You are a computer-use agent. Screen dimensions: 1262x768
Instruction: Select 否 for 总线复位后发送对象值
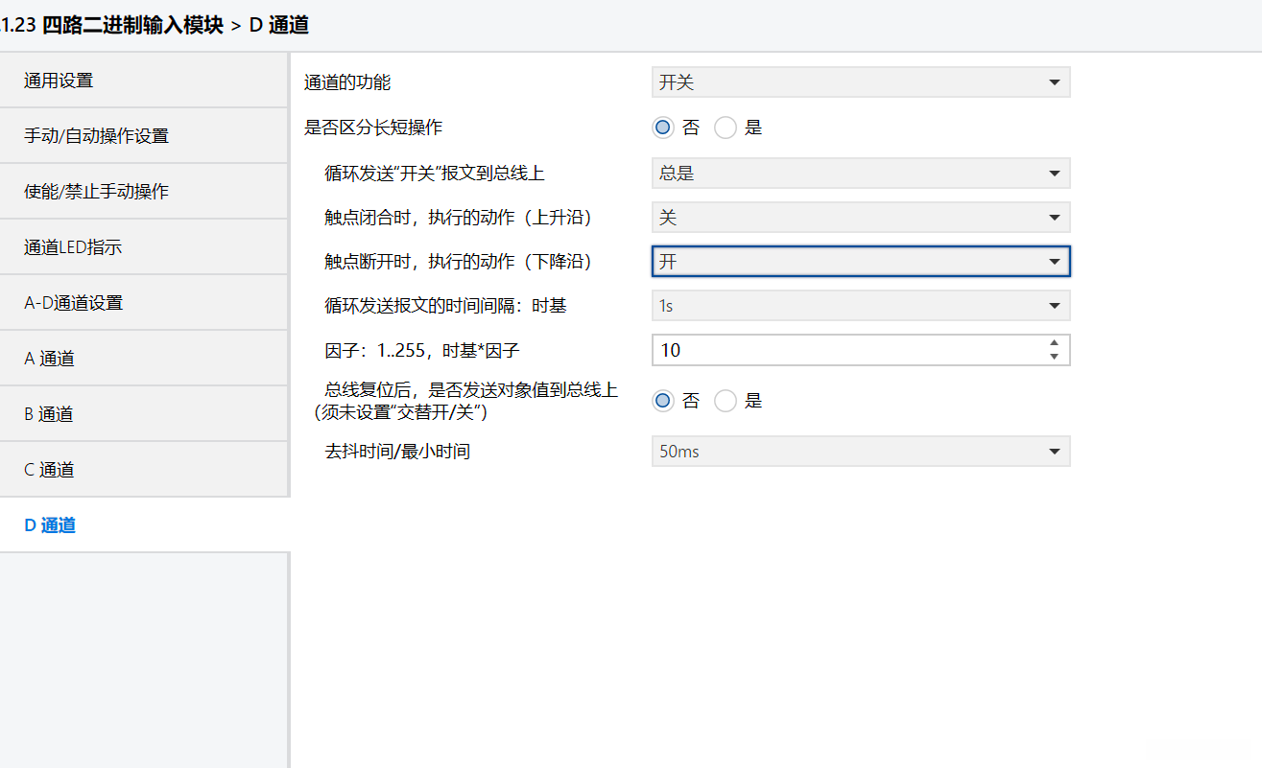click(663, 401)
